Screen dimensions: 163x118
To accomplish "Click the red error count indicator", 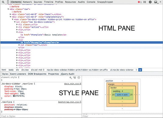I will pos(140,2).
